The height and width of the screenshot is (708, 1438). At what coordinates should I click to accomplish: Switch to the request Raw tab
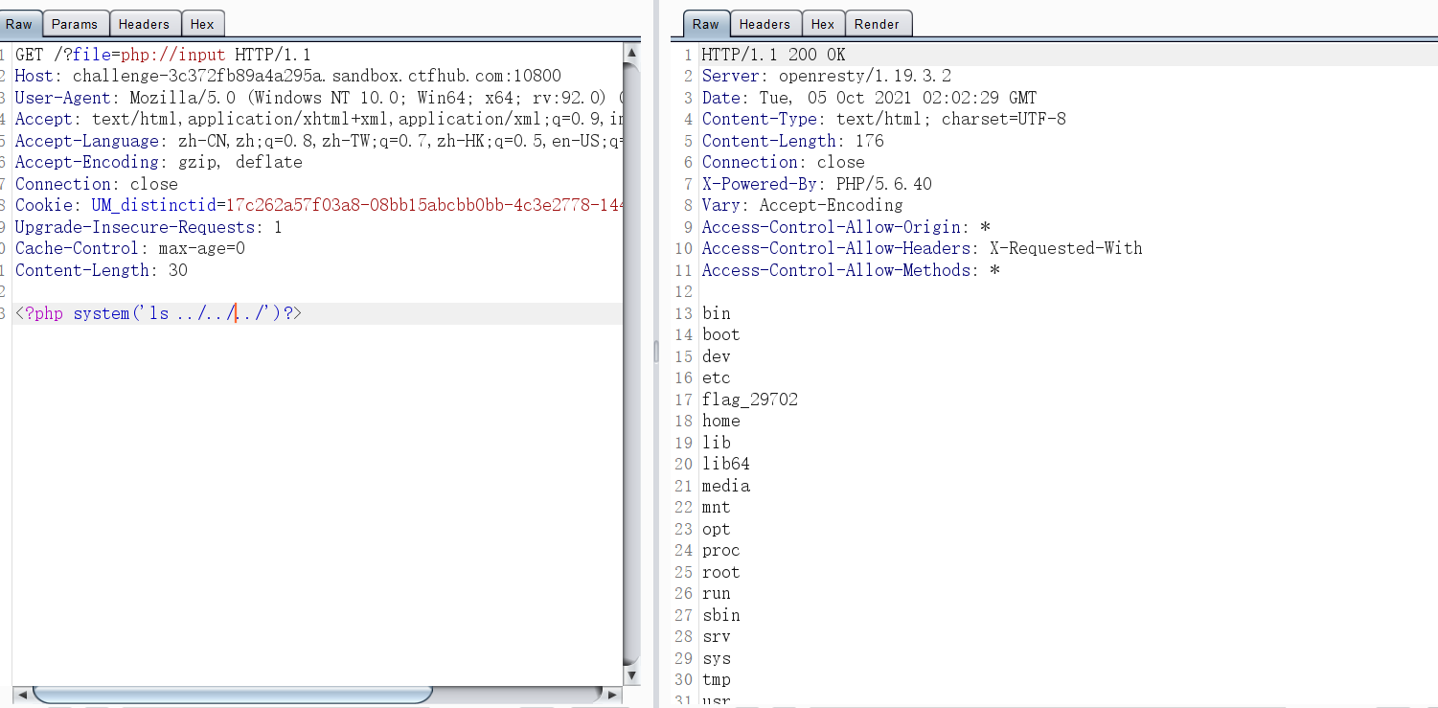point(19,24)
